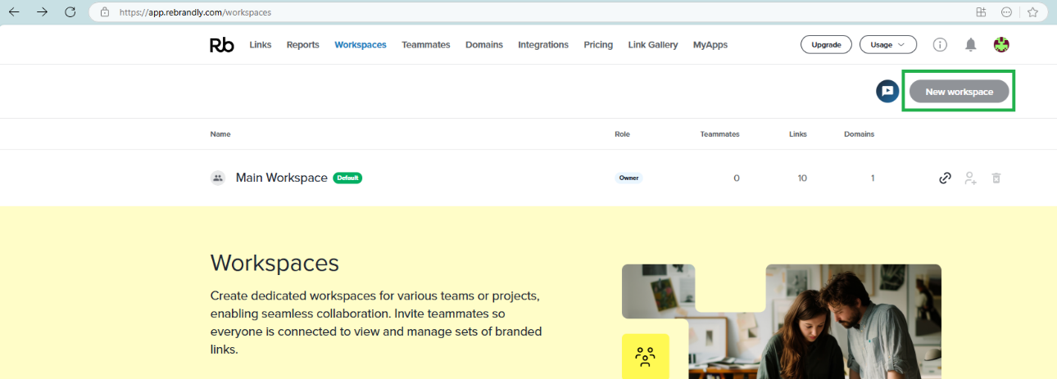Open the Integrations page
1057x379 pixels.
click(x=542, y=45)
